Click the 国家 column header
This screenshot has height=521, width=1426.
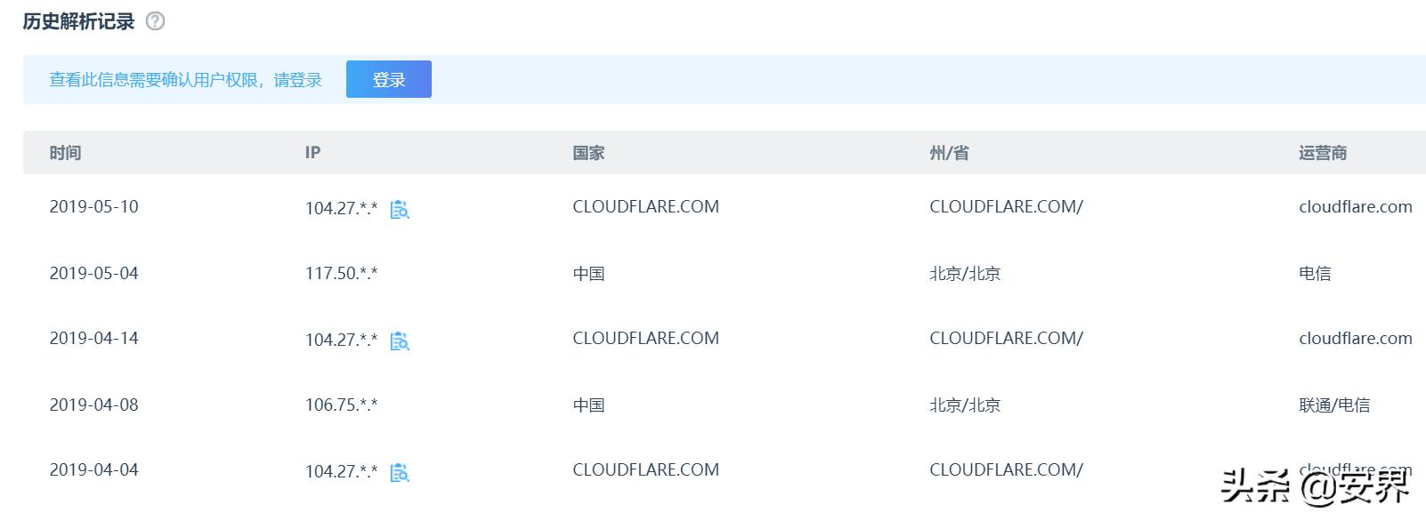click(588, 153)
